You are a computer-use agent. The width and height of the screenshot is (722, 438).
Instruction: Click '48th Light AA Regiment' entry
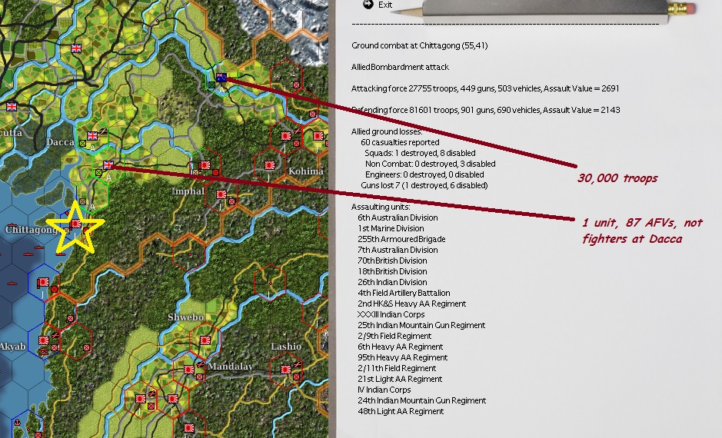[401, 411]
